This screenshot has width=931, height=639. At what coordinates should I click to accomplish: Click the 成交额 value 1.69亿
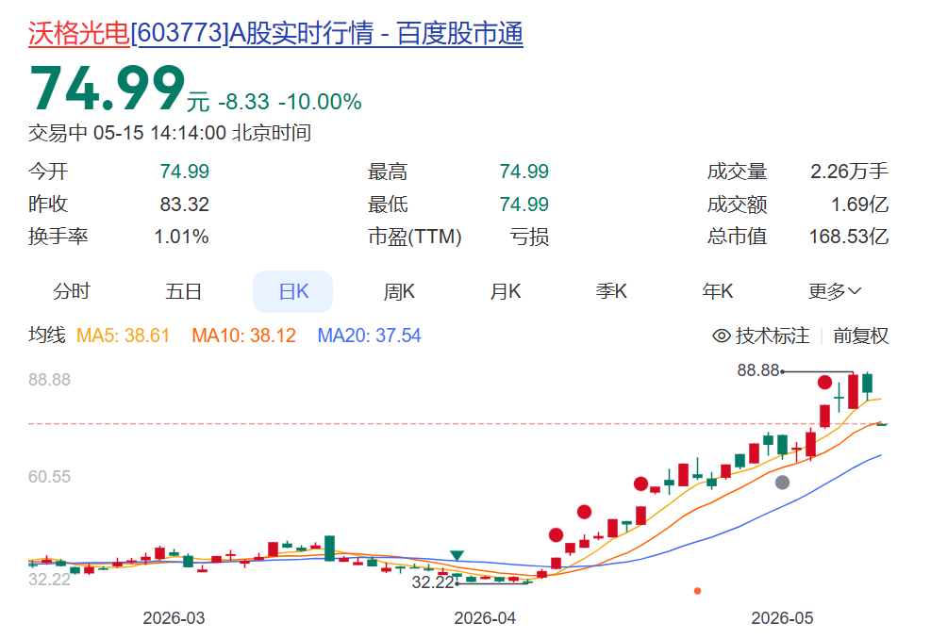859,205
